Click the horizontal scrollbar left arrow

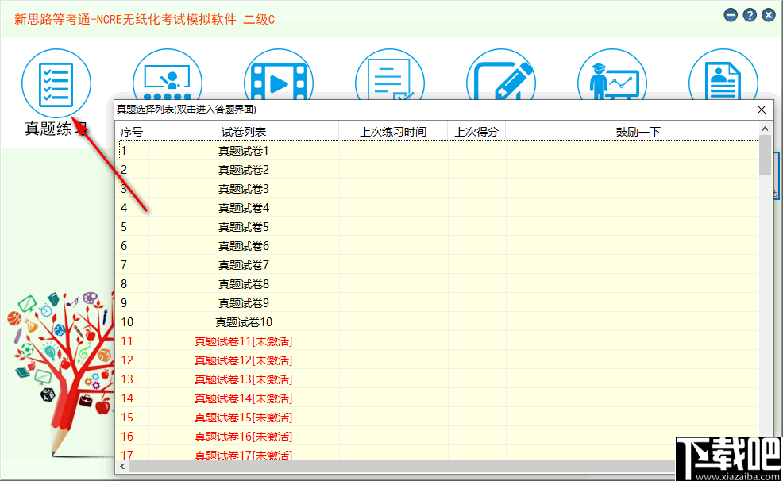click(121, 468)
